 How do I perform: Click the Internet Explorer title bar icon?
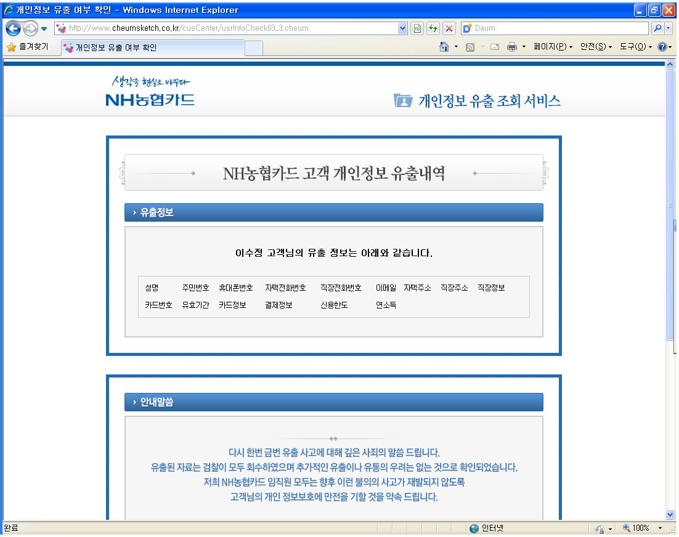point(9,9)
